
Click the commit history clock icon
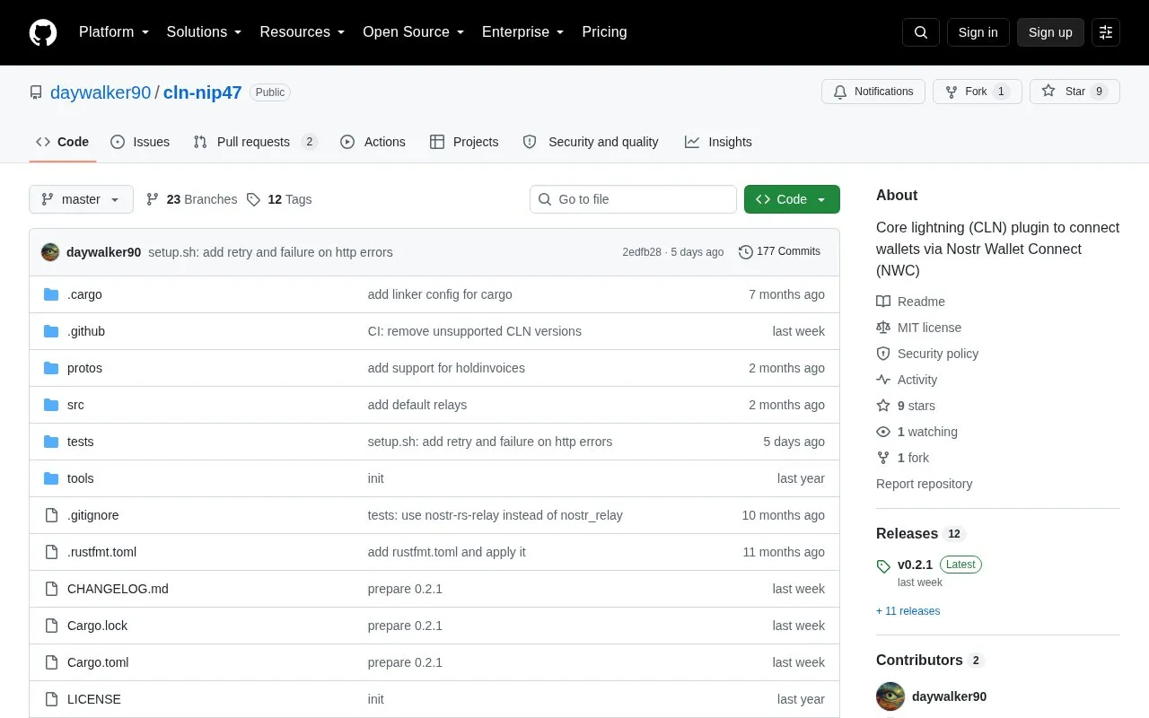click(x=745, y=252)
